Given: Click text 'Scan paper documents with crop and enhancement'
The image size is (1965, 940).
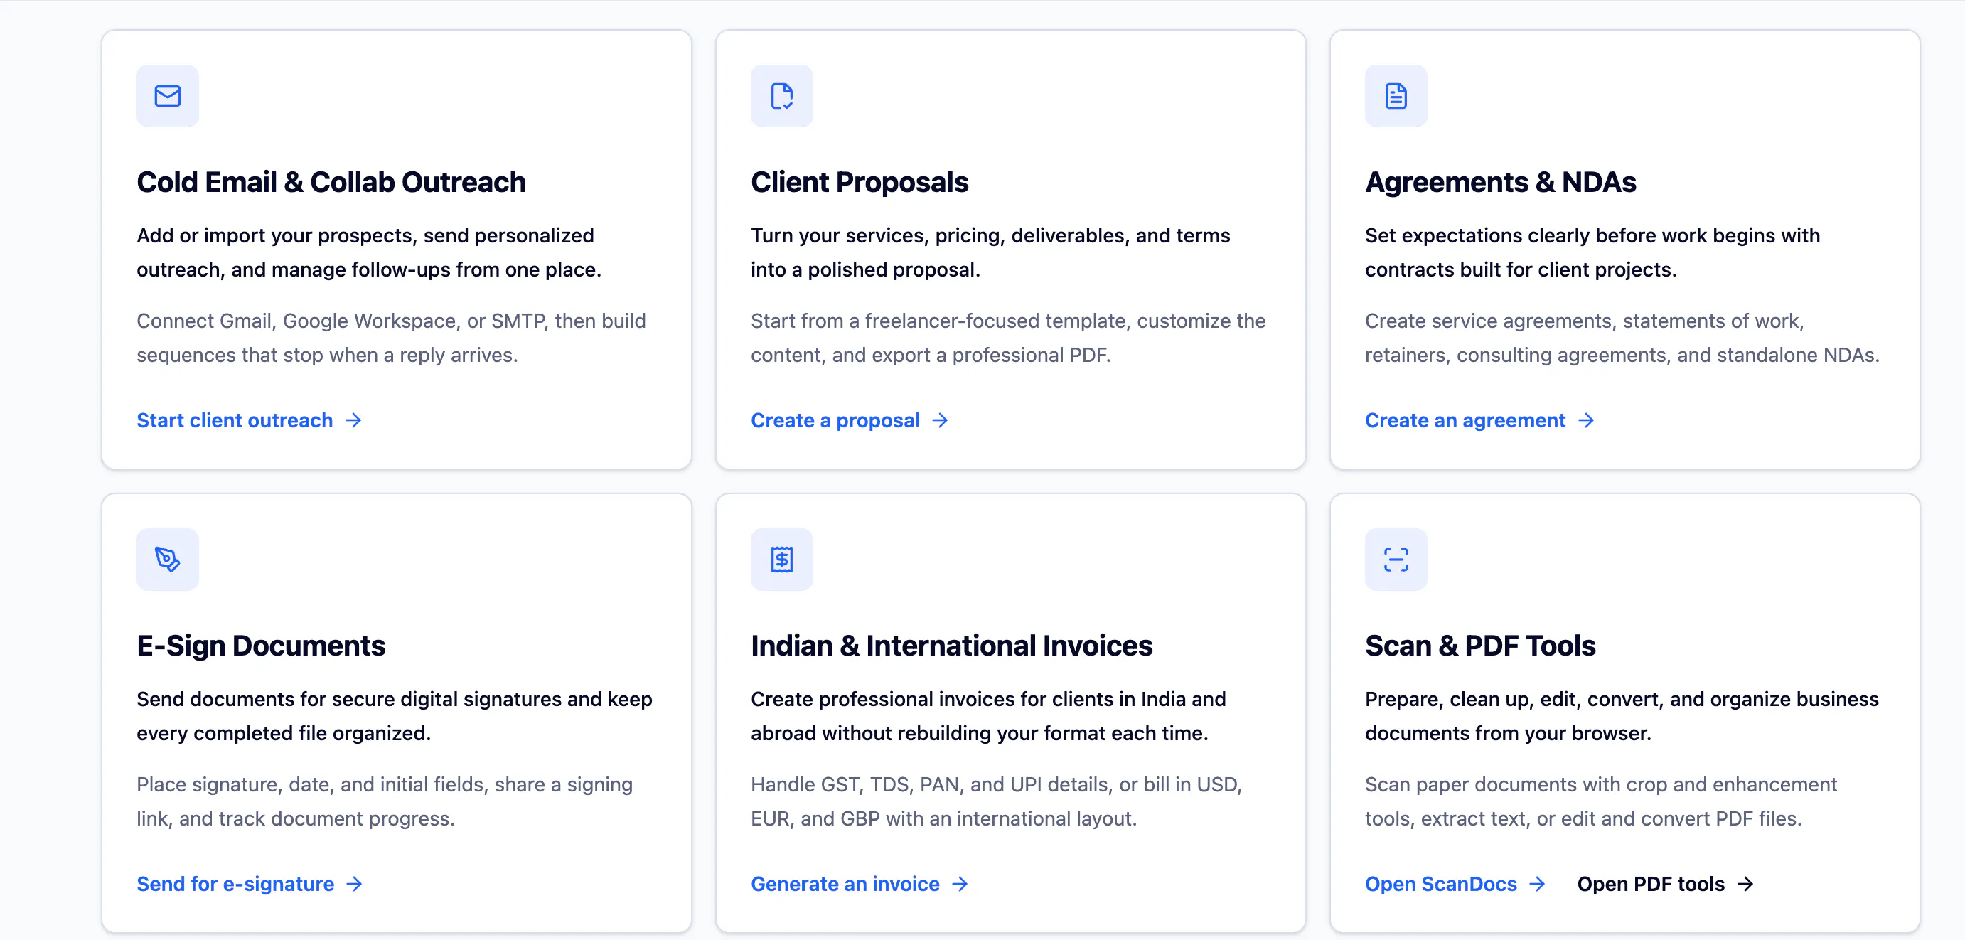Looking at the screenshot, I should [x=1600, y=784].
